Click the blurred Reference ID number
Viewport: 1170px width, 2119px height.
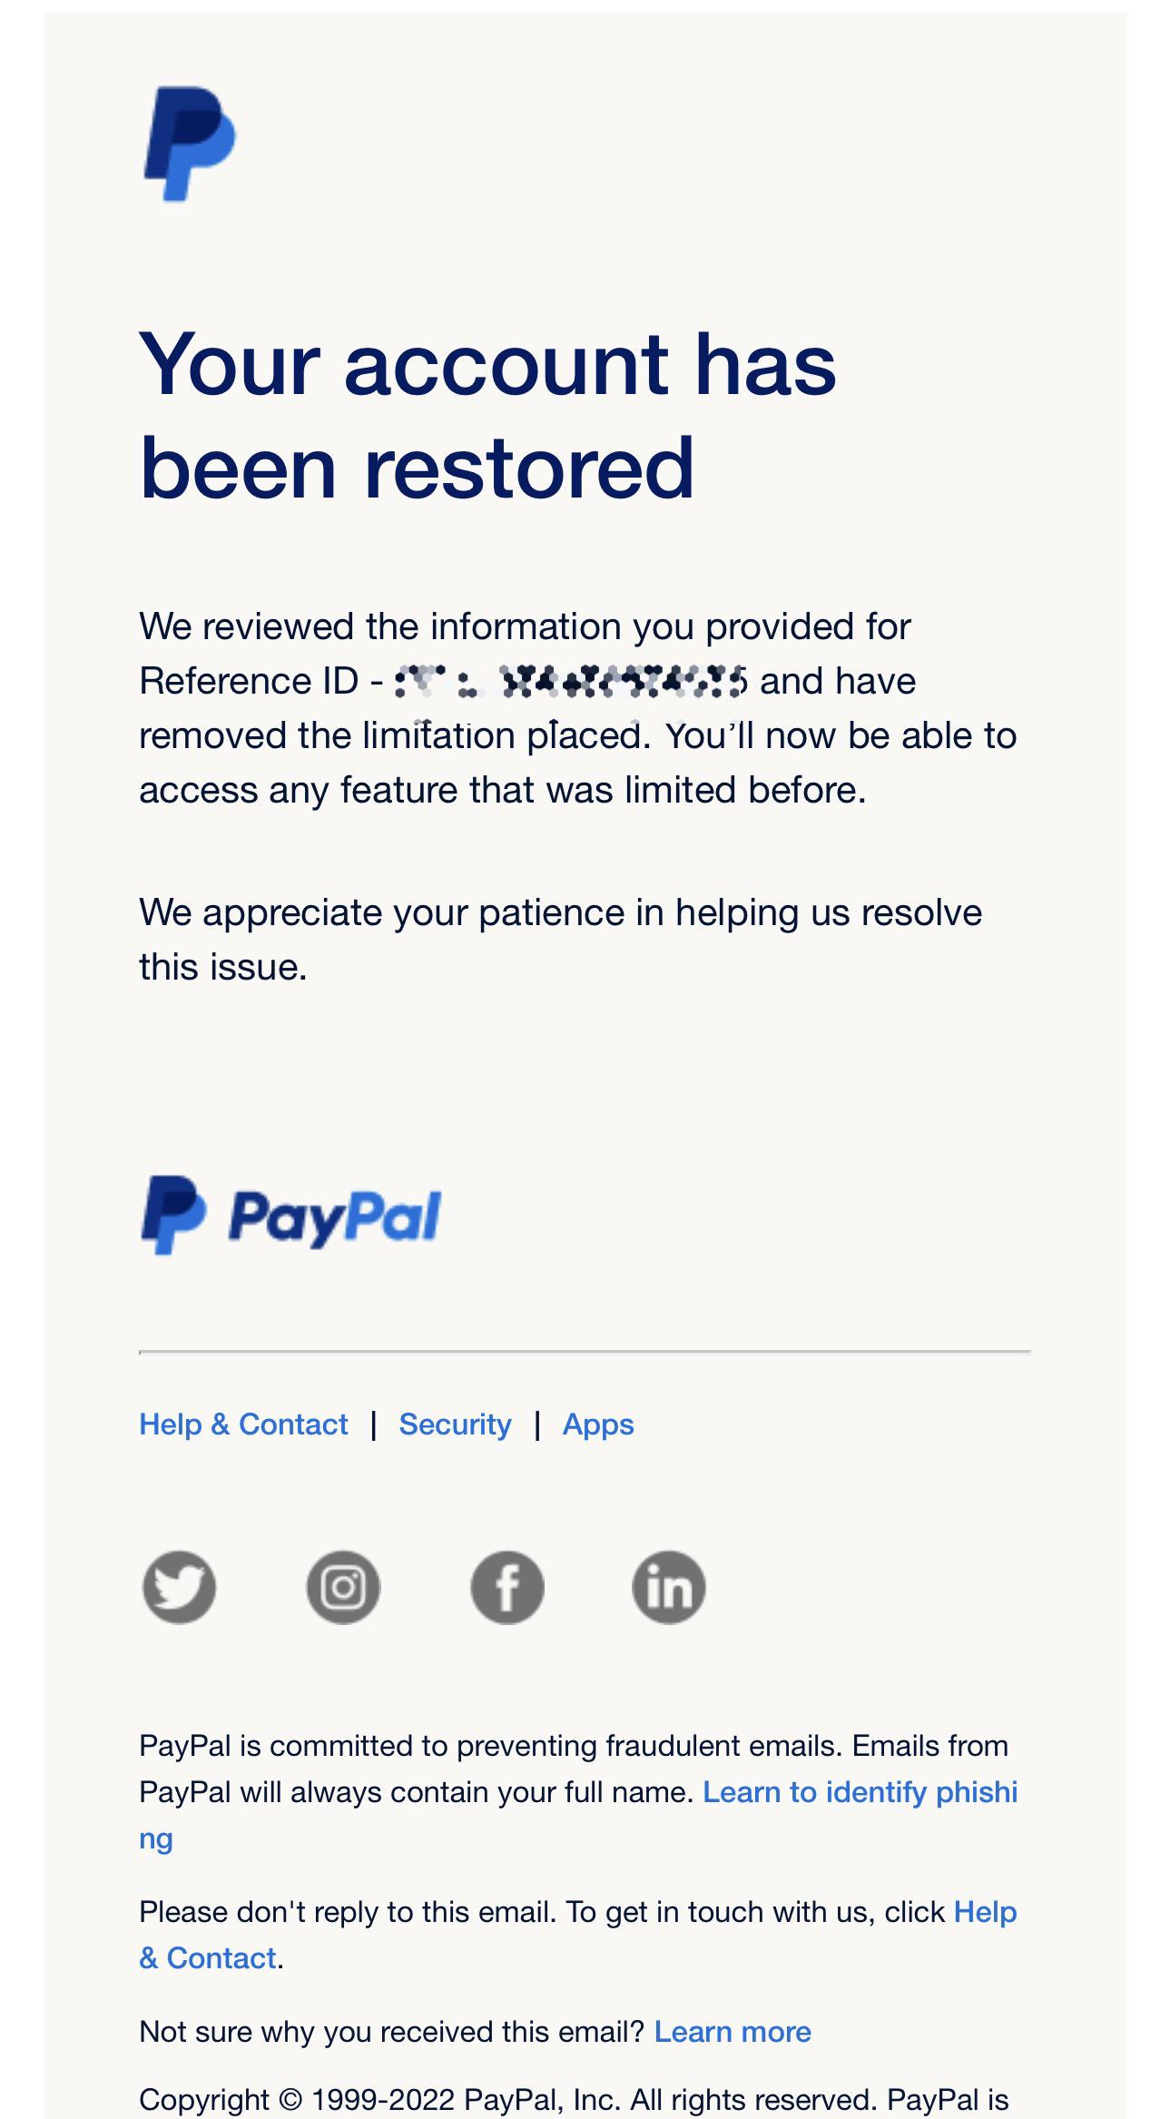(570, 681)
